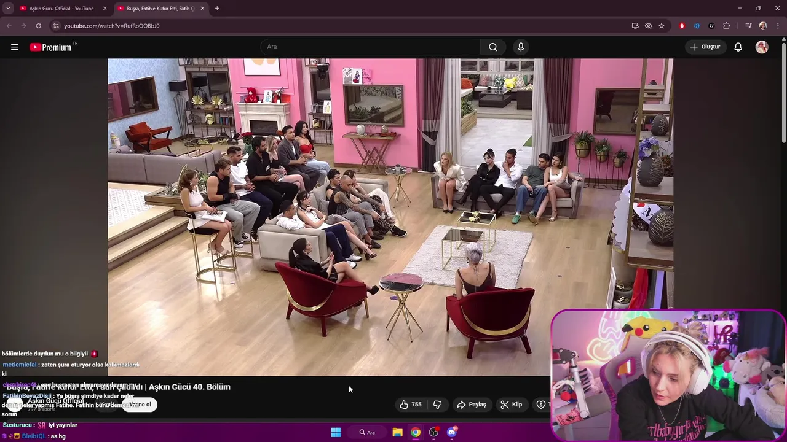Click the youtube.com address bar URL

click(112, 26)
